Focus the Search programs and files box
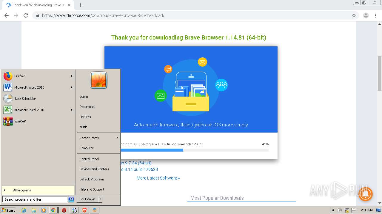Image resolution: width=382 pixels, height=214 pixels. (x=35, y=199)
